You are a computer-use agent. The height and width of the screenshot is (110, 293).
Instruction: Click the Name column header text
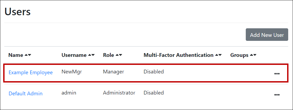(x=16, y=55)
